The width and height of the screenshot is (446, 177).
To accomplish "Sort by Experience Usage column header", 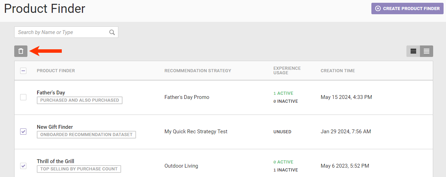I will (x=287, y=70).
